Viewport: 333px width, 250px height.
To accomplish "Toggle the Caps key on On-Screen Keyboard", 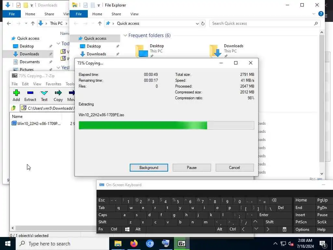I will tap(103, 215).
